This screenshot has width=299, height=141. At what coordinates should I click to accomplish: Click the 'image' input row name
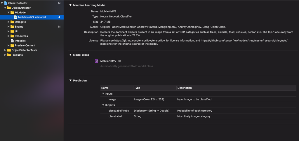pyautogui.click(x=112, y=99)
